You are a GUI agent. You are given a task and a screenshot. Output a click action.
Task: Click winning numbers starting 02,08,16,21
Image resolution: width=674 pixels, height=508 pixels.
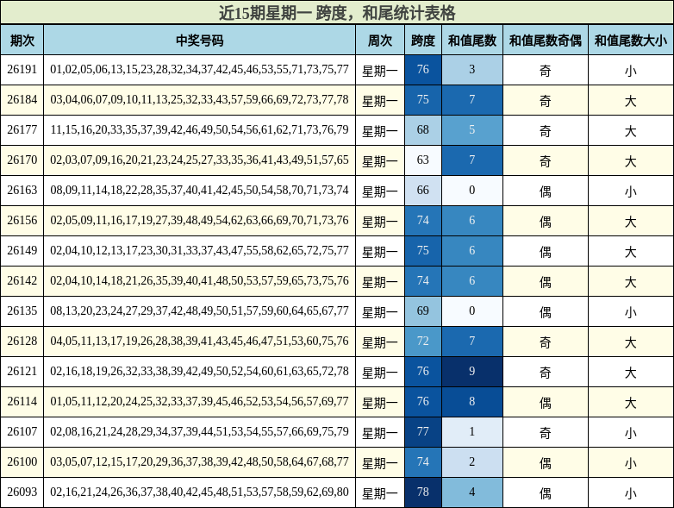point(199,431)
